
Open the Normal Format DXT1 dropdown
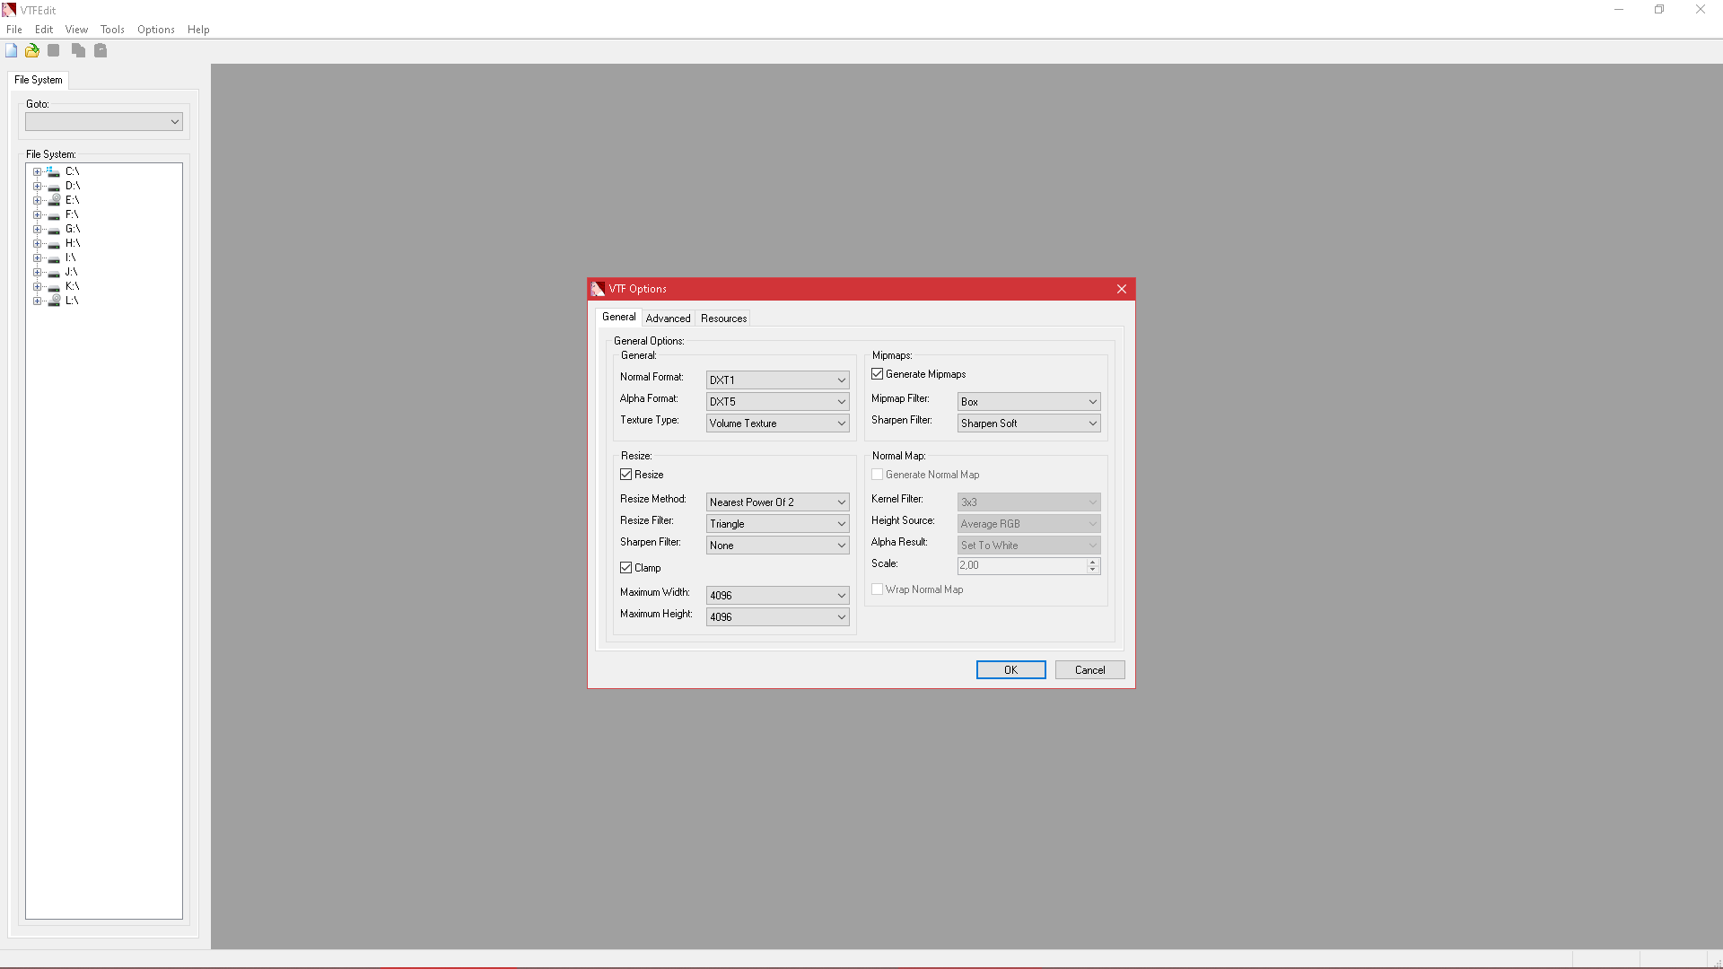[777, 380]
